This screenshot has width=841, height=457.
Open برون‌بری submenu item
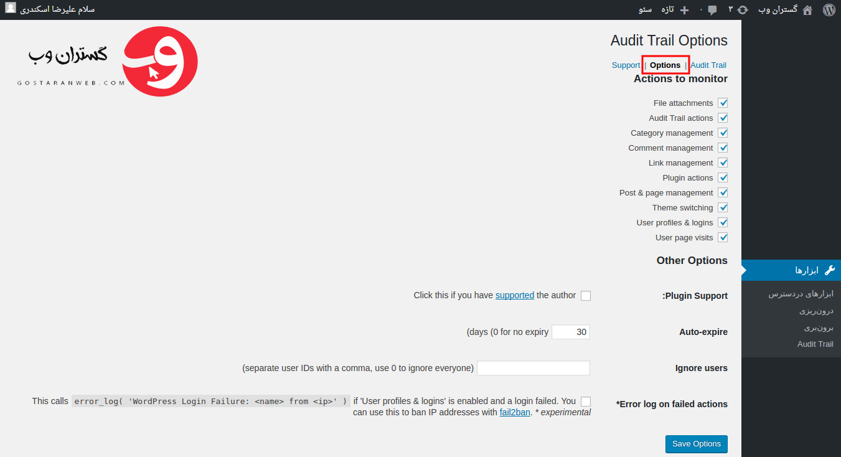[819, 327]
